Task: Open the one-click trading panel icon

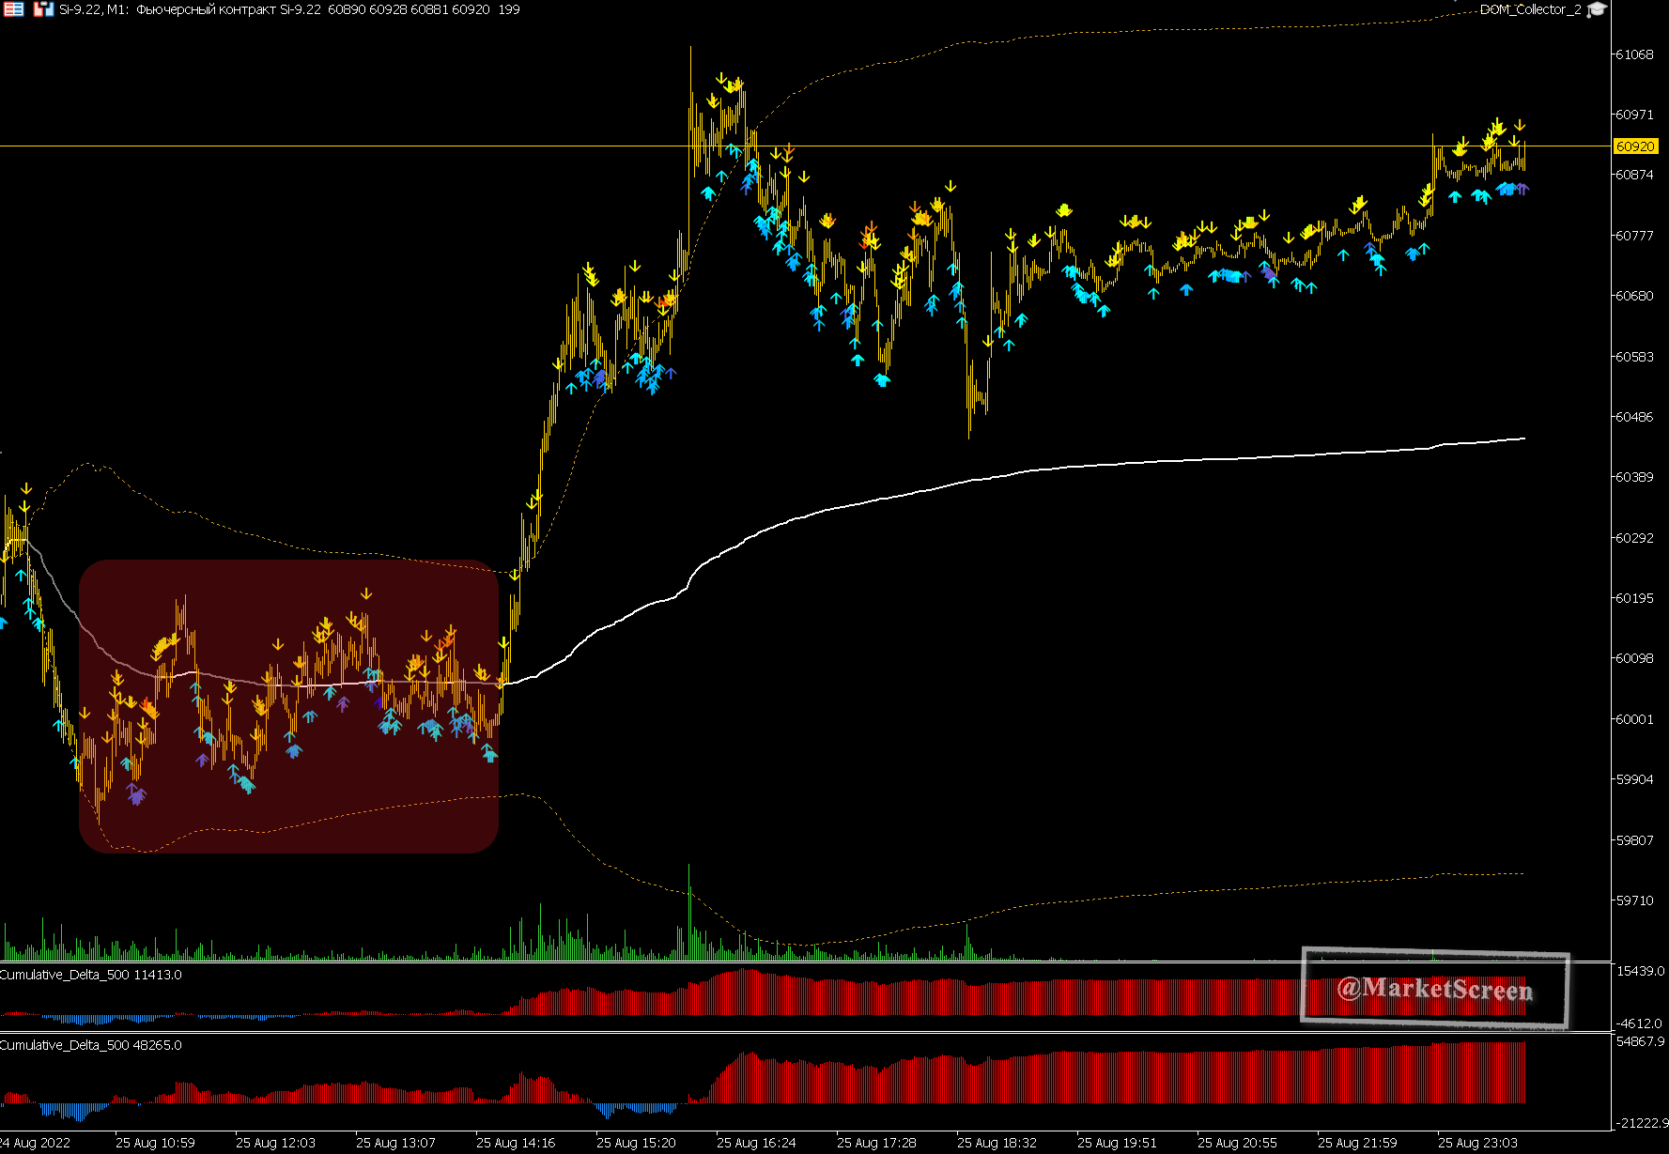Action: [14, 9]
